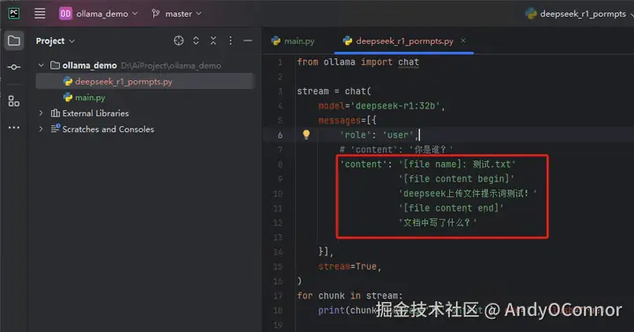Viewport: 634px width, 332px height.
Task: Click '[file content begin]' string line
Action: 456,179
